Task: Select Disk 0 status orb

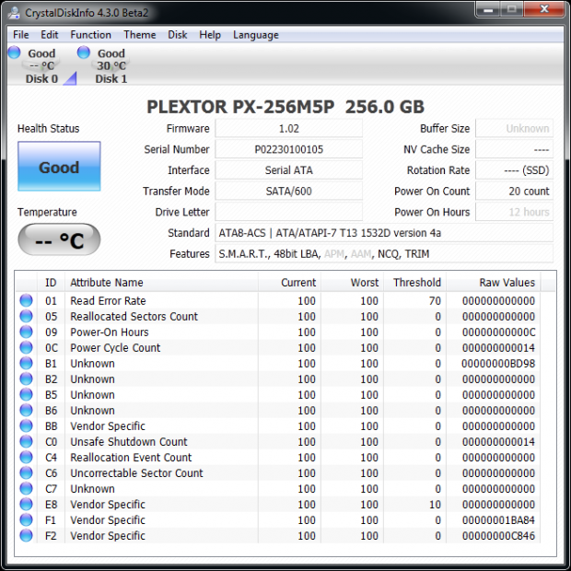Action: tap(14, 52)
